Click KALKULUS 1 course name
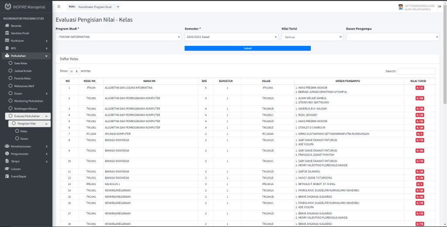Screen dimensions: 447x227 pyautogui.click(x=112, y=184)
